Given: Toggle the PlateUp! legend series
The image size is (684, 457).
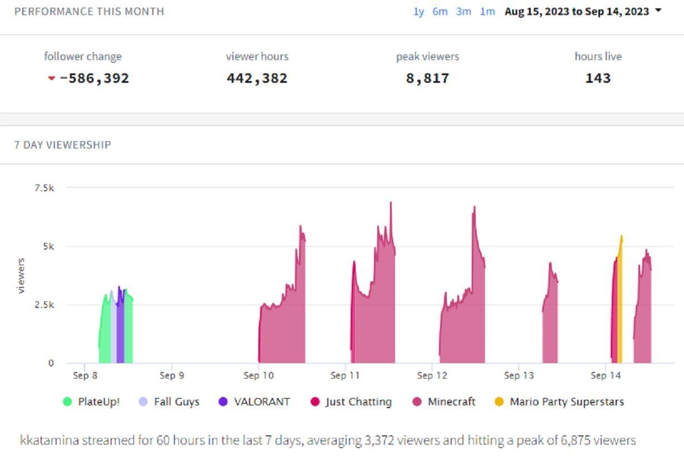Looking at the screenshot, I should tap(98, 402).
